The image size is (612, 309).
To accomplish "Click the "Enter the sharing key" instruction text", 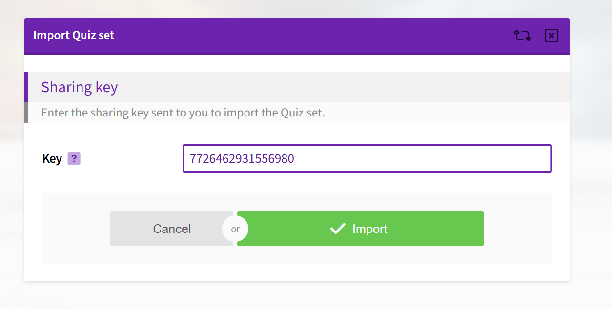I will 183,113.
